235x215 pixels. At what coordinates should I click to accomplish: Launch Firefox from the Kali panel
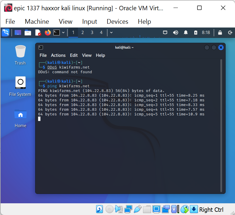point(48,33)
